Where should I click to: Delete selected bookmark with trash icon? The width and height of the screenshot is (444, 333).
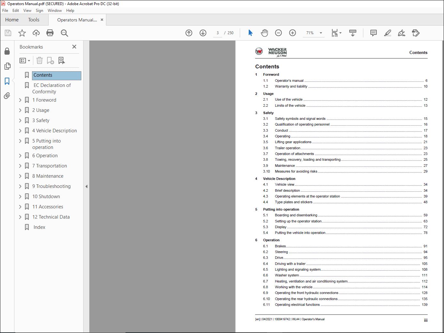point(39,60)
